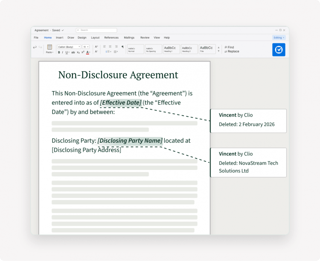Open the Calibri (Body) font dropdown
320x261 pixels.
pyautogui.click(x=69, y=47)
